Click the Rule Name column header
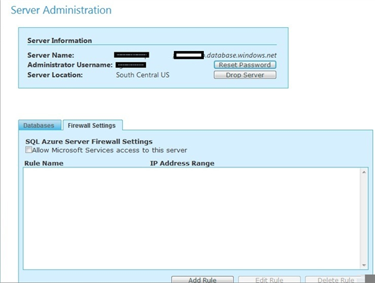Screen dimensions: 375x283 coord(44,163)
